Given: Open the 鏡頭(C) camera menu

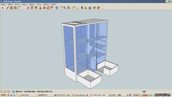Looking at the screenshot, I should [24, 5].
